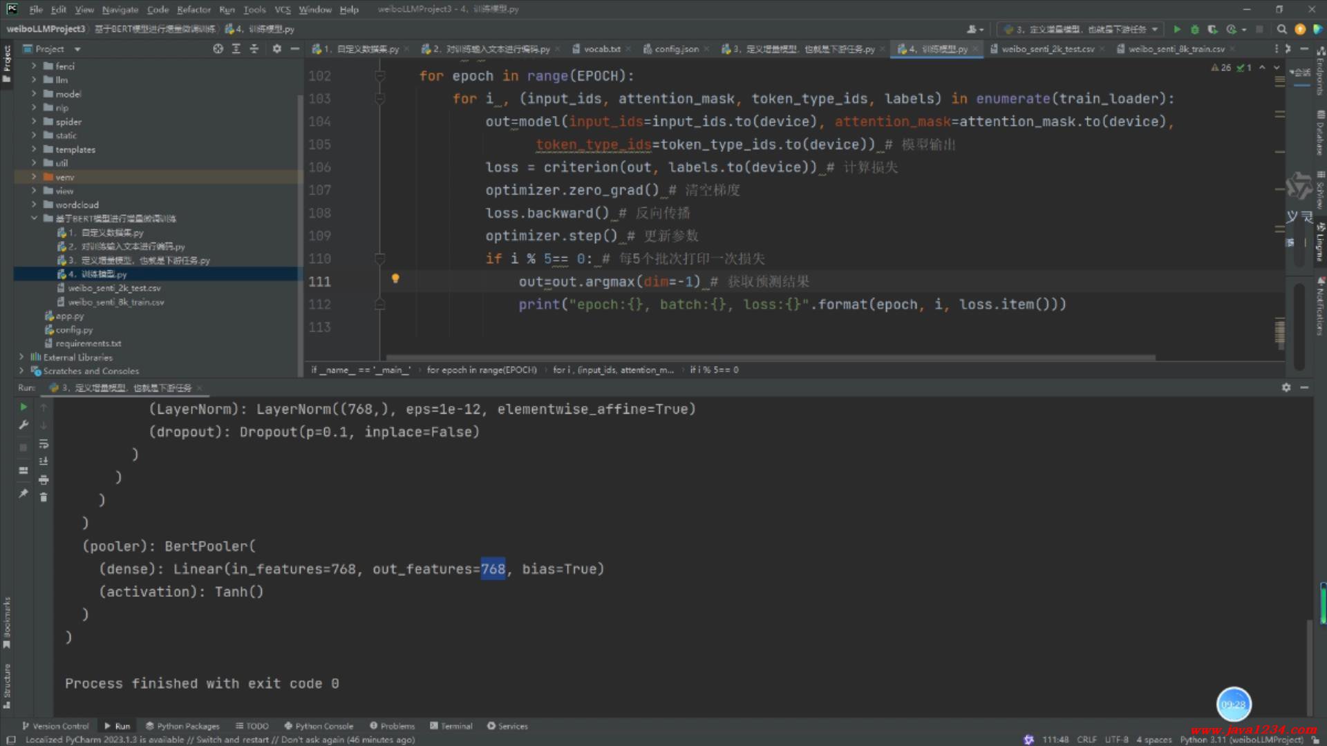This screenshot has height=746, width=1327.
Task: Print the console output using the printer icon
Action: [x=44, y=479]
